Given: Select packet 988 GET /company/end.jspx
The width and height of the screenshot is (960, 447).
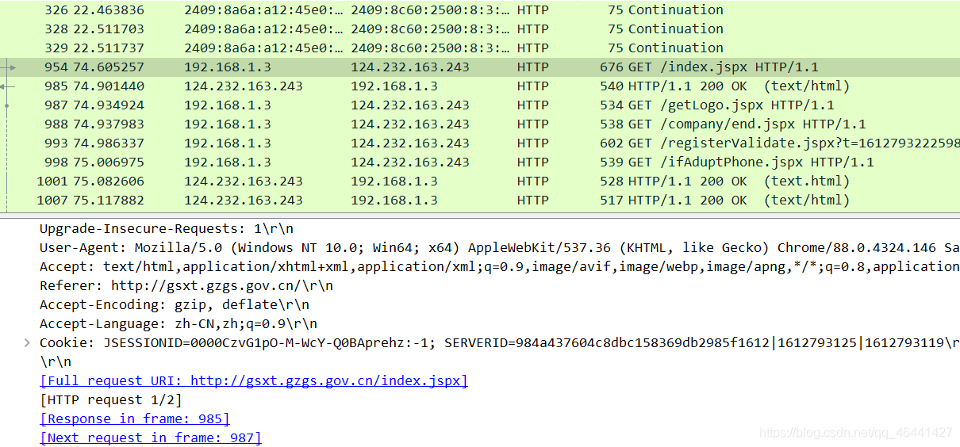Looking at the screenshot, I should coord(480,124).
